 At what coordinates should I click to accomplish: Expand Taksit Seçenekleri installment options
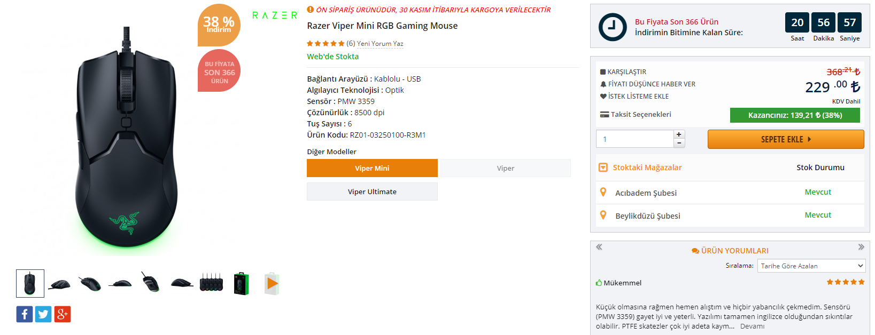[x=635, y=115]
